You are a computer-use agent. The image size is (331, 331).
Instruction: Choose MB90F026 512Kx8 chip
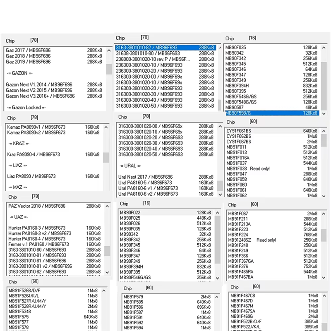click(x=165, y=223)
